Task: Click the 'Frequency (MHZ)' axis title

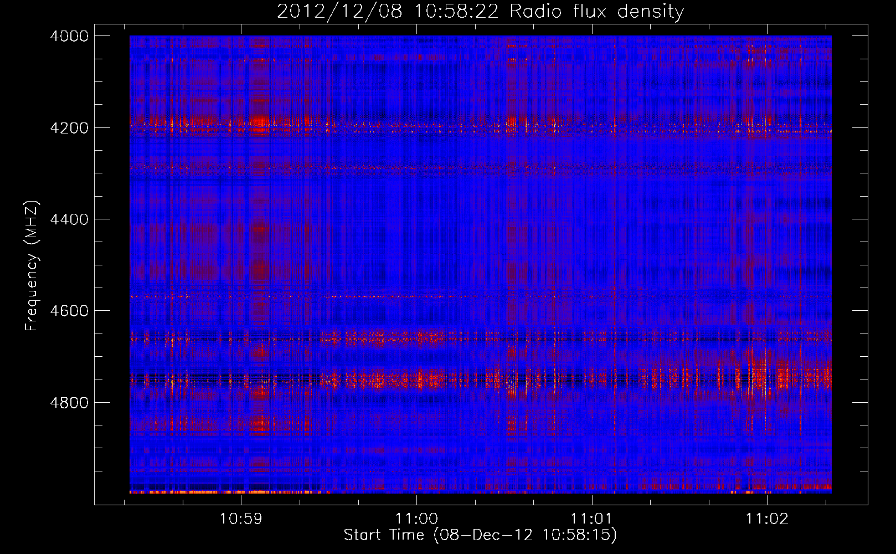Action: pyautogui.click(x=32, y=266)
